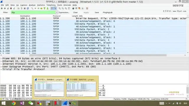Click the Expression... filter button
Screen dimensions: 189x106
point(64,12)
